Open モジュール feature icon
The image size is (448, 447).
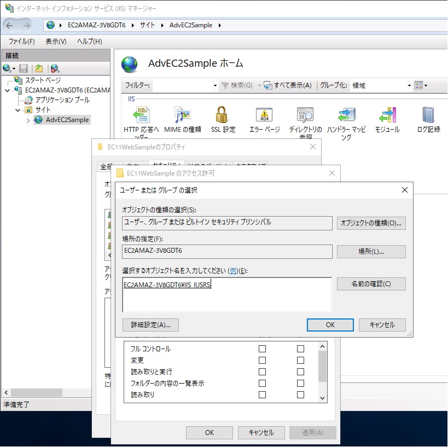[x=388, y=115]
